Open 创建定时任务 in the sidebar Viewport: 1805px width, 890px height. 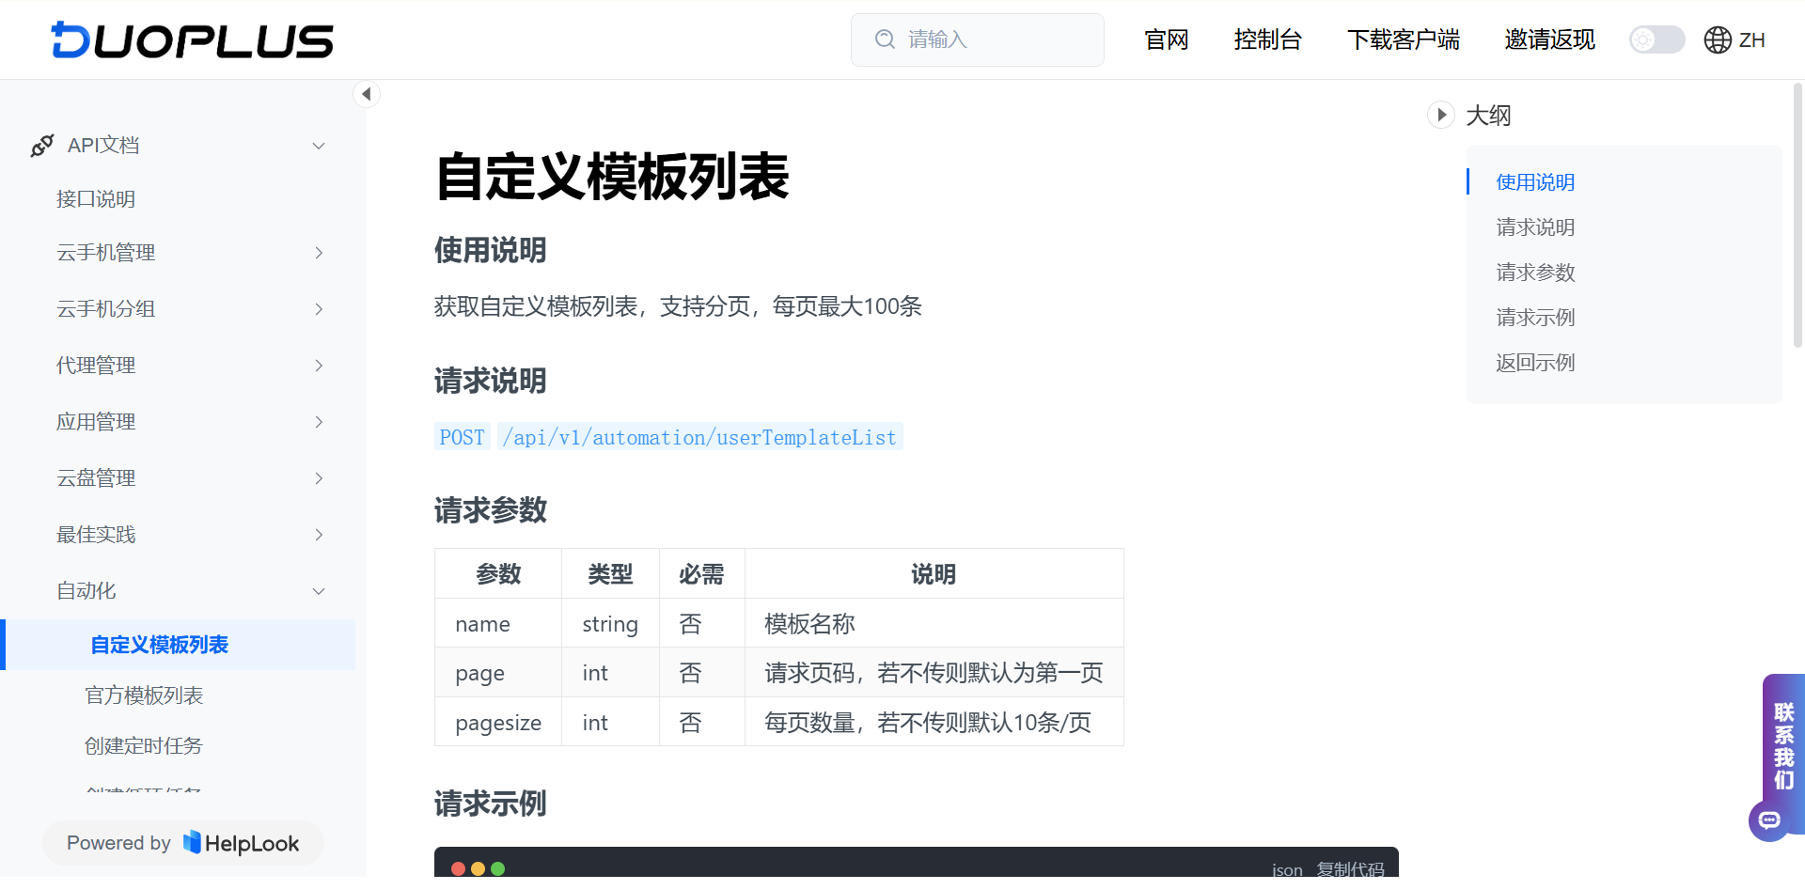(144, 746)
